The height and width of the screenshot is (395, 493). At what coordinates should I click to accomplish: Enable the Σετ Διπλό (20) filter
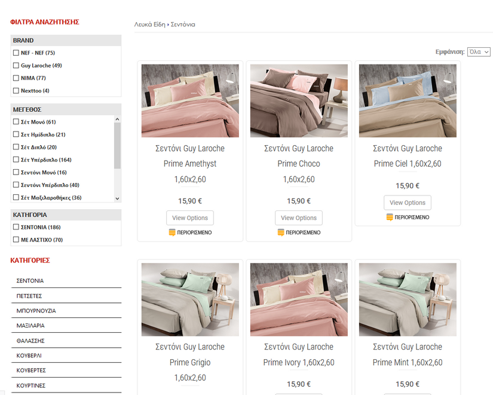point(16,147)
